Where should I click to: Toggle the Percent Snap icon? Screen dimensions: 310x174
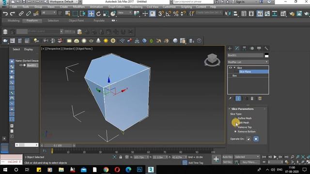(176, 14)
